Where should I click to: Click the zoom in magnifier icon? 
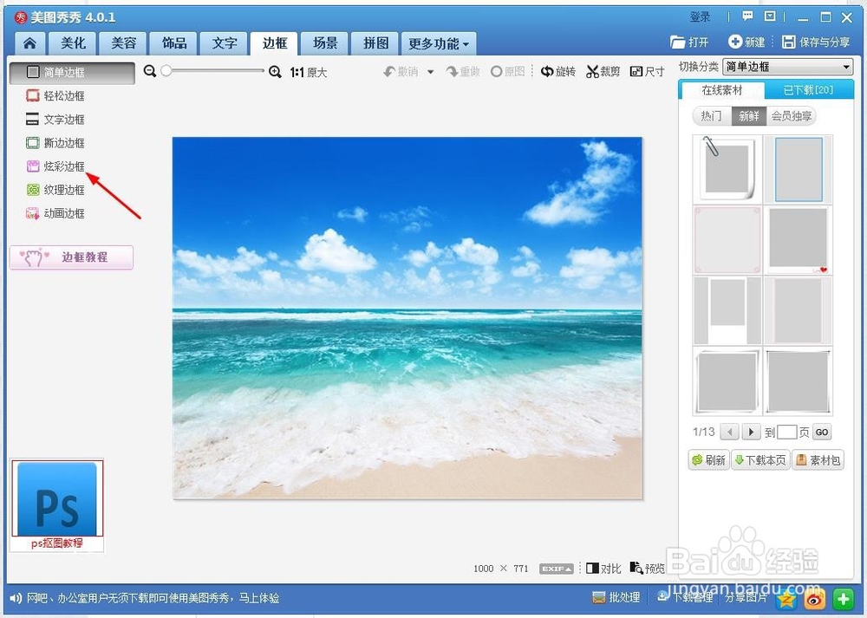[275, 72]
